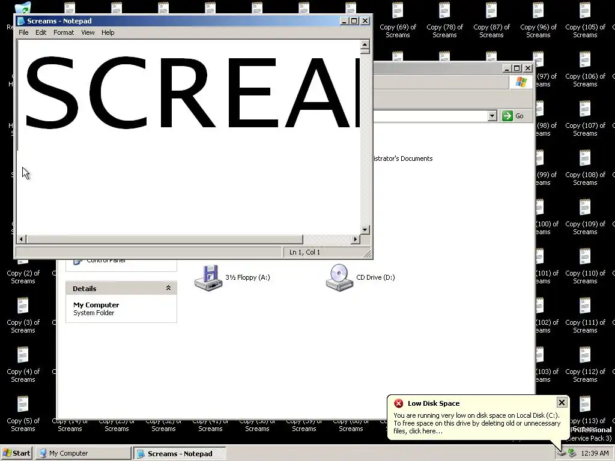Click the Low Disk Space error icon
The width and height of the screenshot is (615, 461).
[x=399, y=403]
